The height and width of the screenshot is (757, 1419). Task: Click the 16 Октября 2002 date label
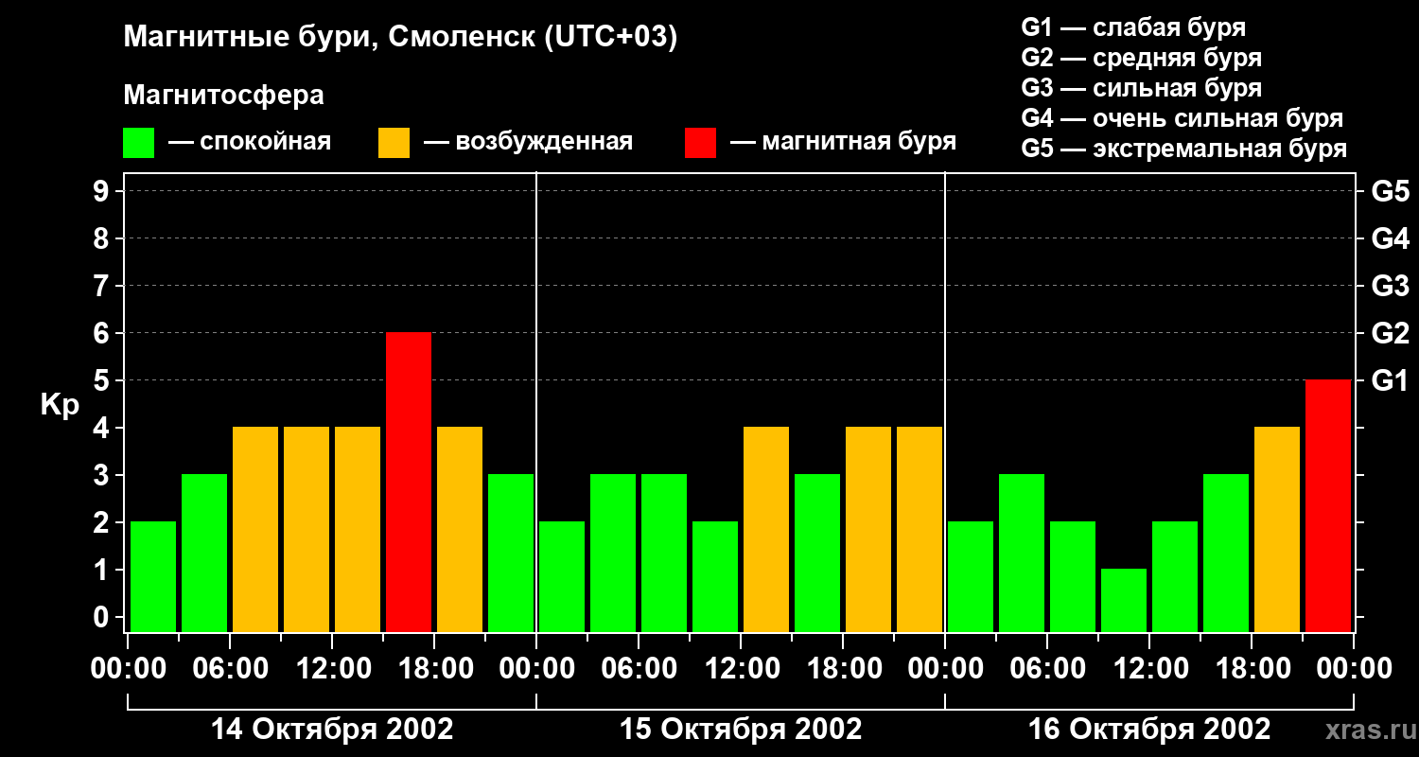[1149, 730]
